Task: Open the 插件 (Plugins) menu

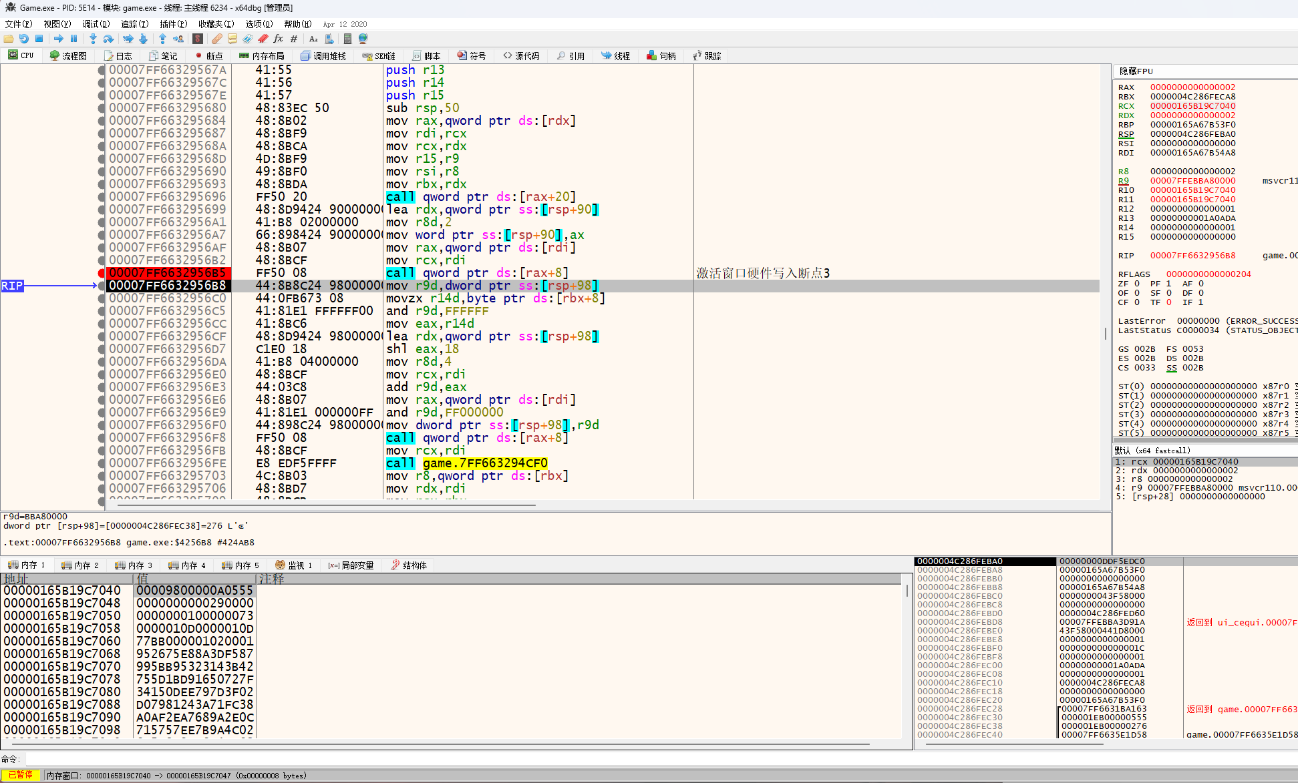Action: [172, 24]
